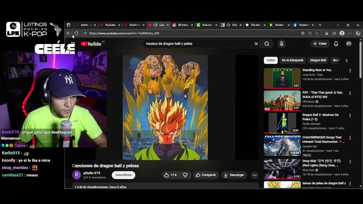The image size is (363, 204).
Task: Start voice search with the microphone
Action: pyautogui.click(x=282, y=44)
